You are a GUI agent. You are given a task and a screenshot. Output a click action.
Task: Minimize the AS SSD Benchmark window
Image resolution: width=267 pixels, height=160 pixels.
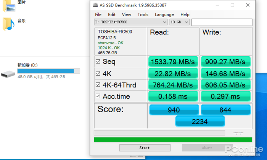217,5
